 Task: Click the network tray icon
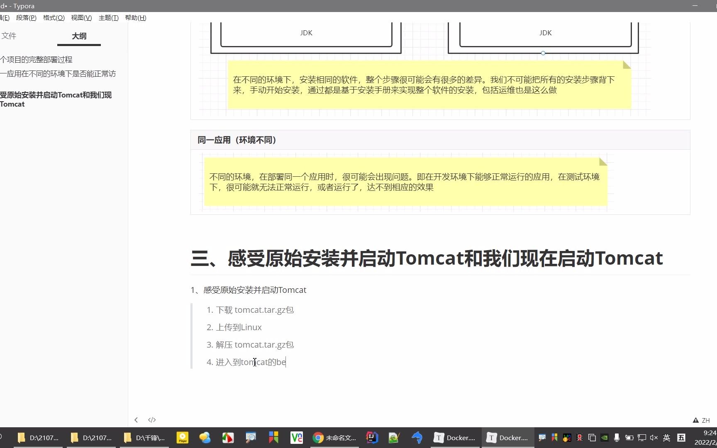[x=641, y=438]
